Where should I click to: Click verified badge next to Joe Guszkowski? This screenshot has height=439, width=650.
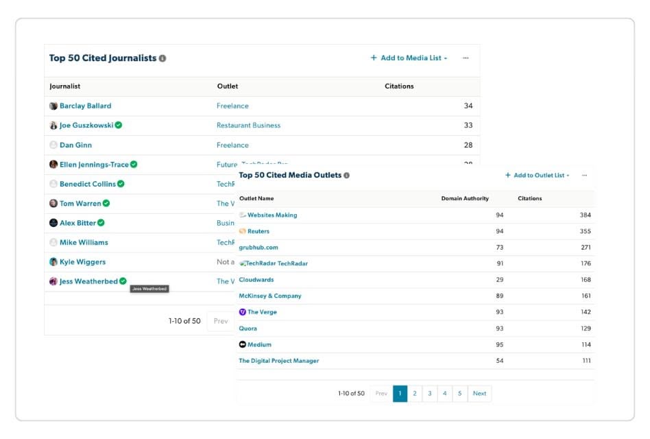click(119, 126)
